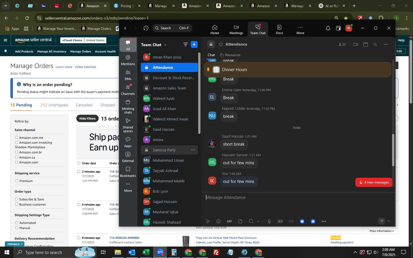Select the Manual shipping settings radio

(x=17, y=228)
